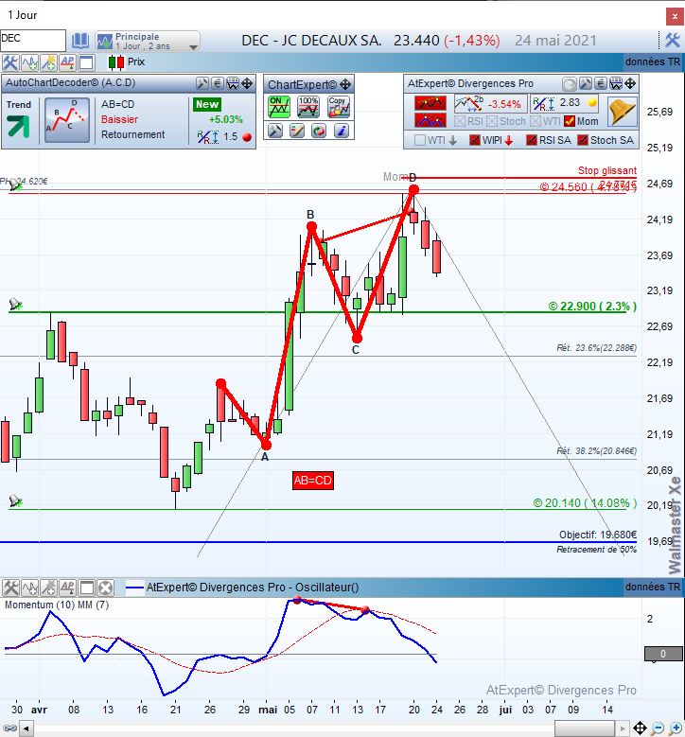
Task: Click données TR label in price panel
Action: coord(653,62)
